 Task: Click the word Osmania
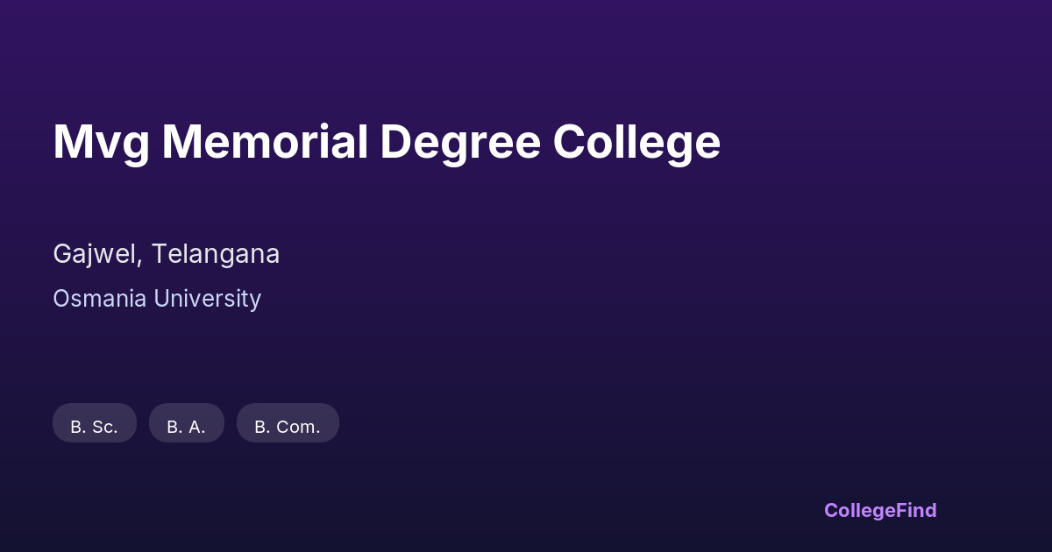coord(100,299)
